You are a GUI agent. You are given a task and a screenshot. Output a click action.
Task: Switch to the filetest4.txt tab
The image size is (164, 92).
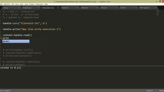point(85,8)
